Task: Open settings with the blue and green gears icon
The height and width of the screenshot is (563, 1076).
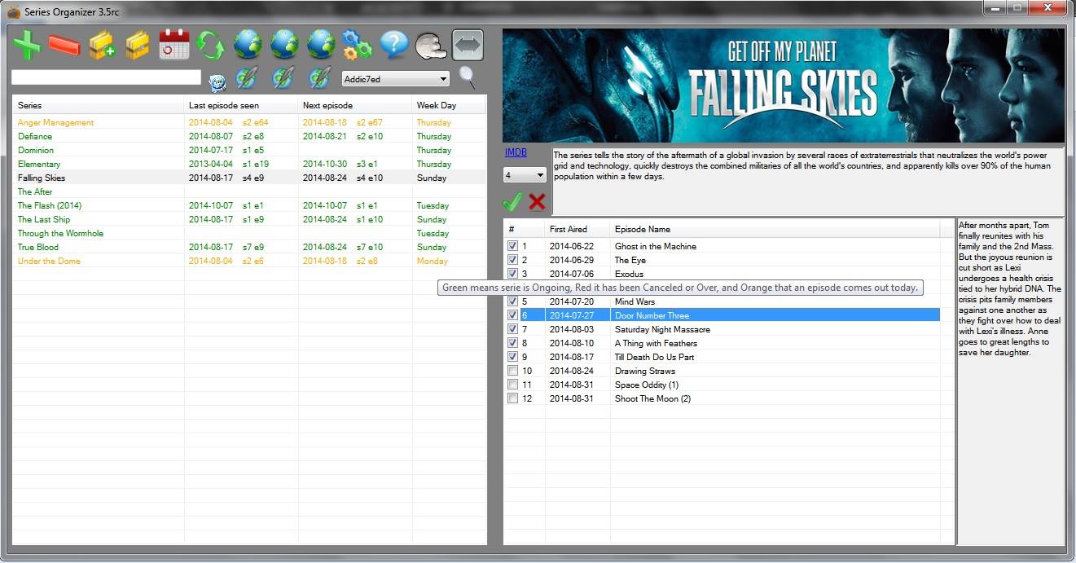Action: click(x=357, y=45)
